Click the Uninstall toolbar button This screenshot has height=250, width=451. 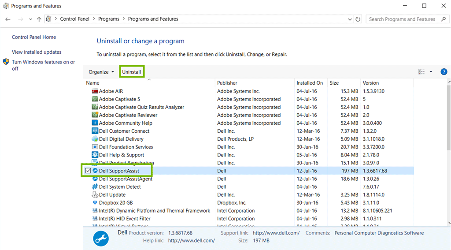pyautogui.click(x=131, y=72)
